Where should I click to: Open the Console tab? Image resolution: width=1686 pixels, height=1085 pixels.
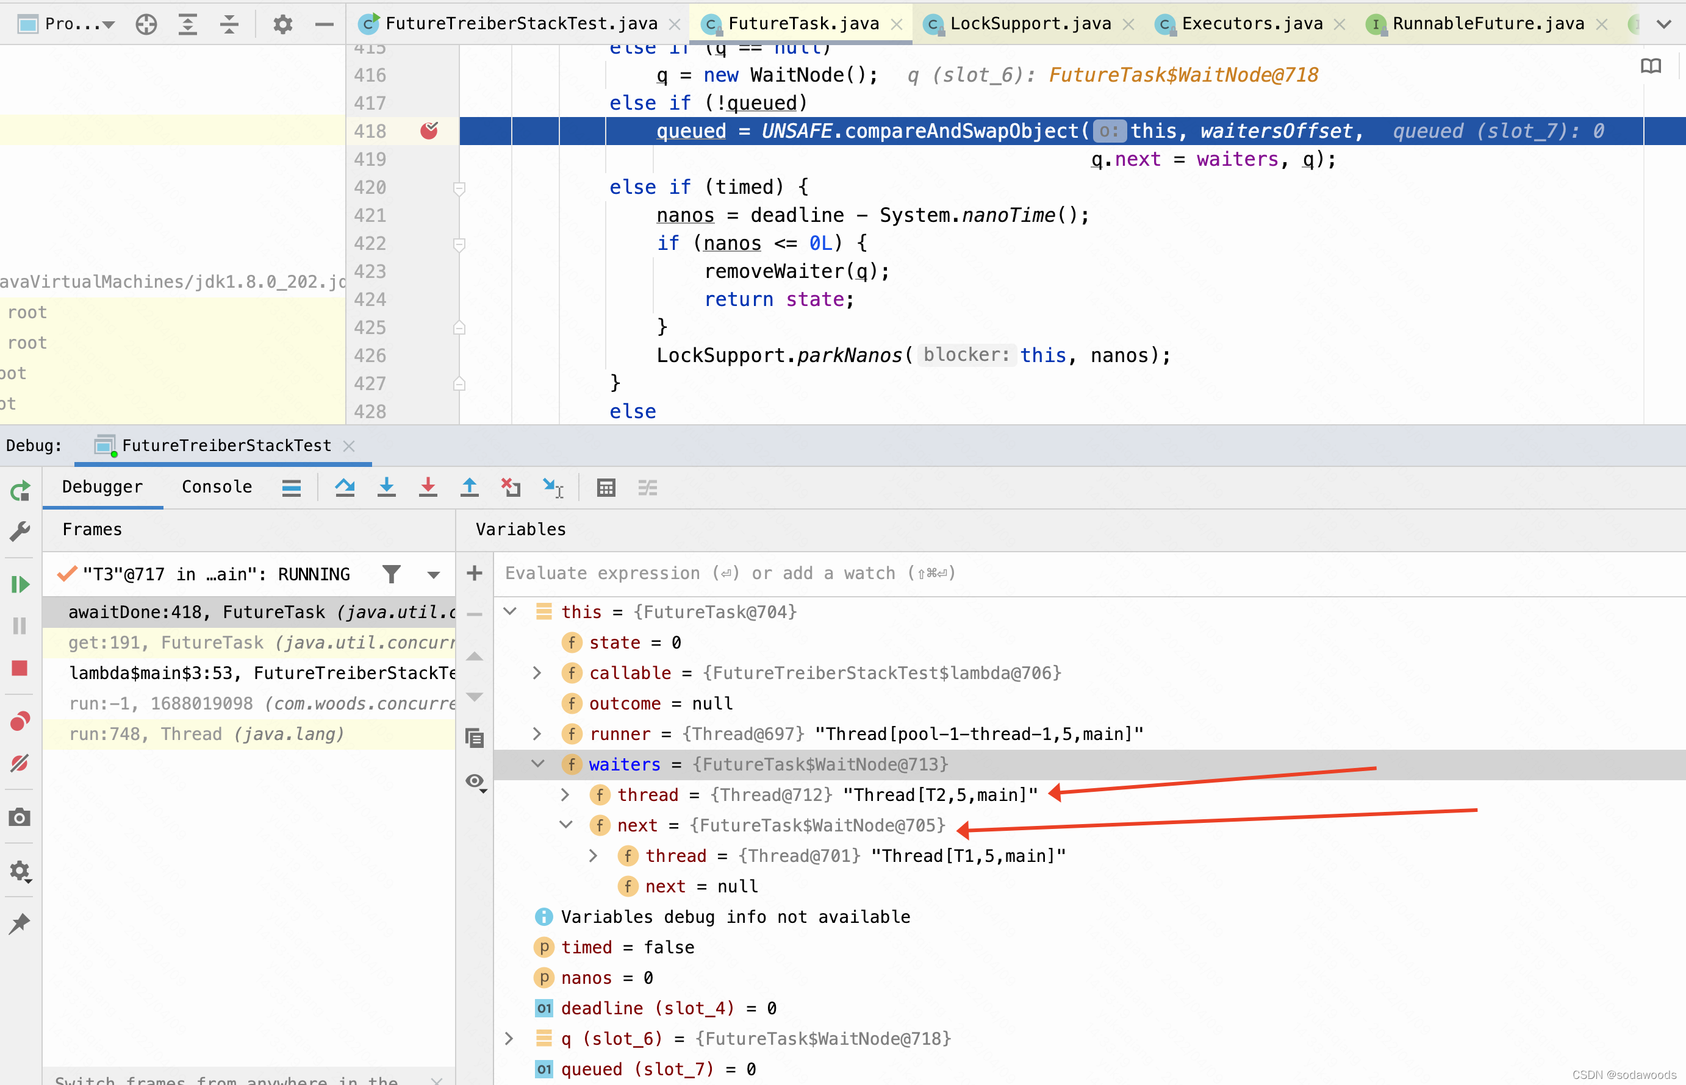click(x=217, y=487)
